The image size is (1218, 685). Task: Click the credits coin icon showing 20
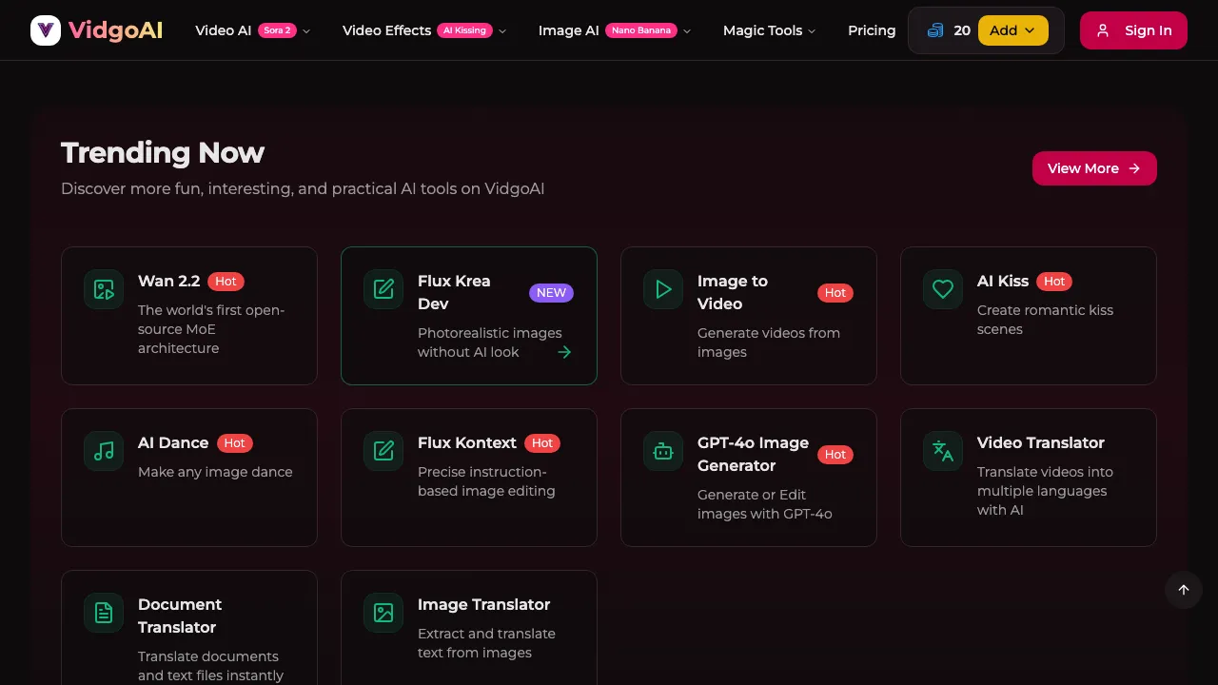(935, 29)
